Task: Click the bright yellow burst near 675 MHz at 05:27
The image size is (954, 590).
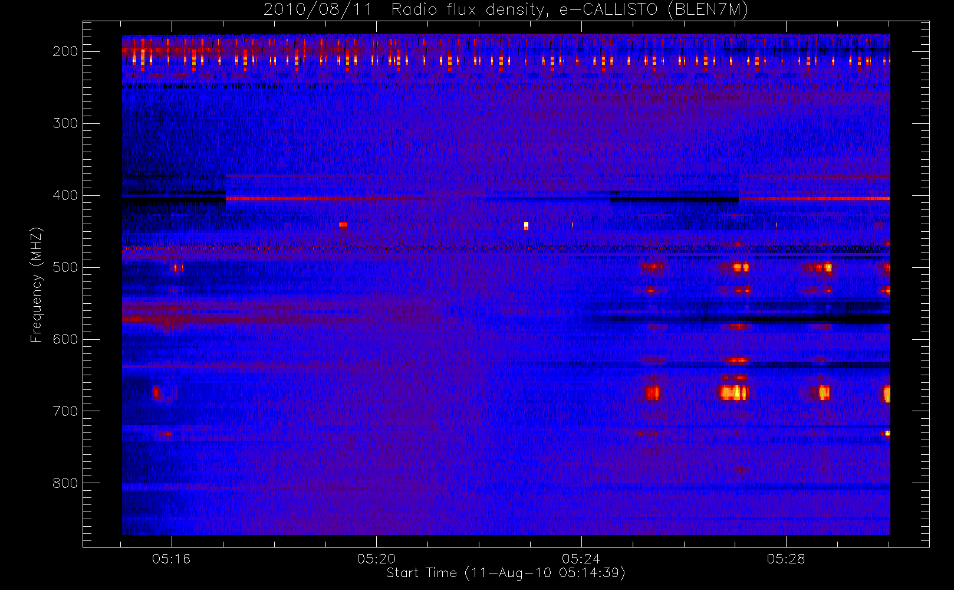Action: point(733,392)
